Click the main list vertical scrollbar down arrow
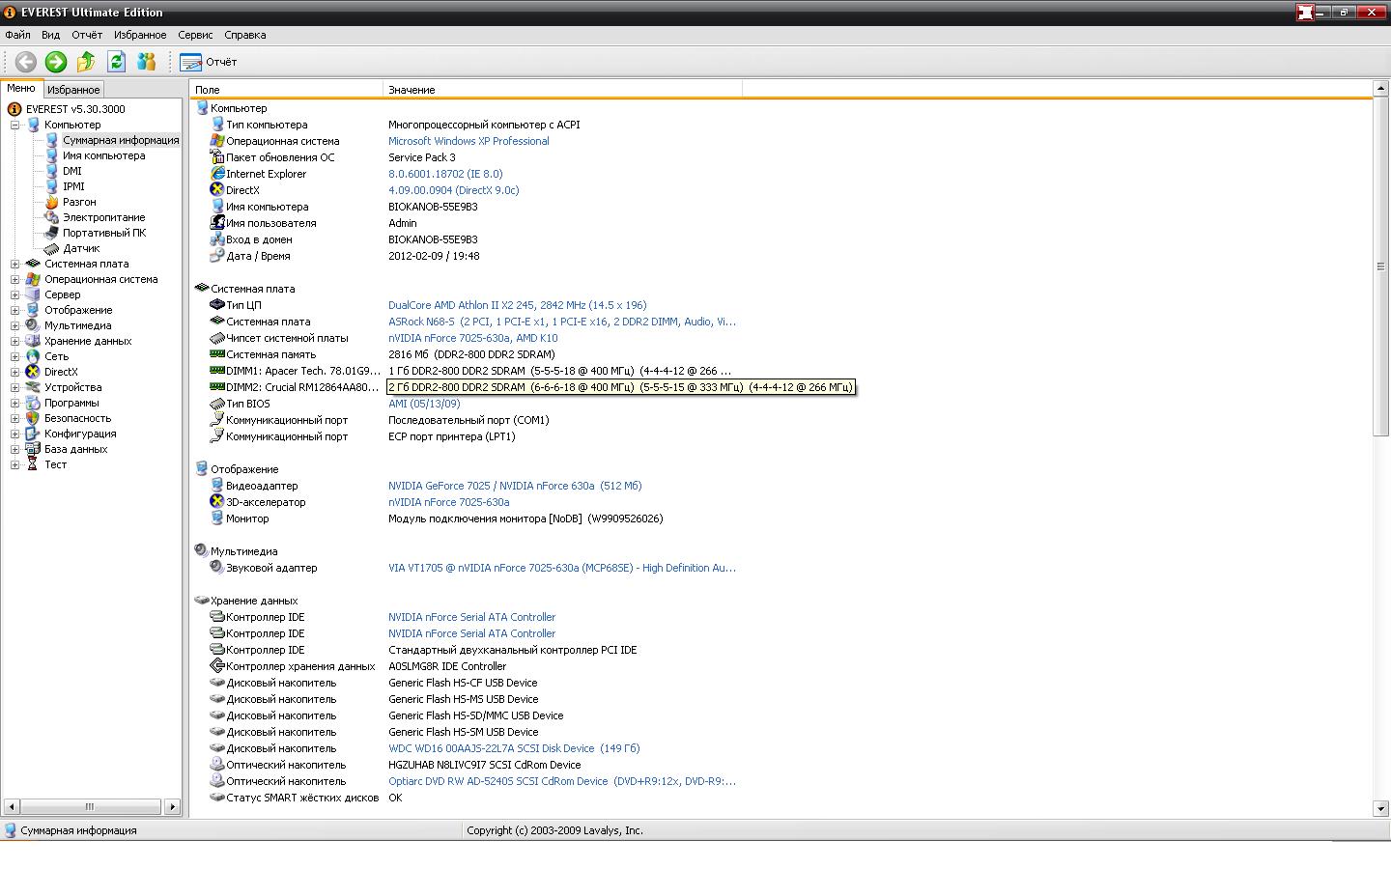This screenshot has height=869, width=1391. (1380, 808)
